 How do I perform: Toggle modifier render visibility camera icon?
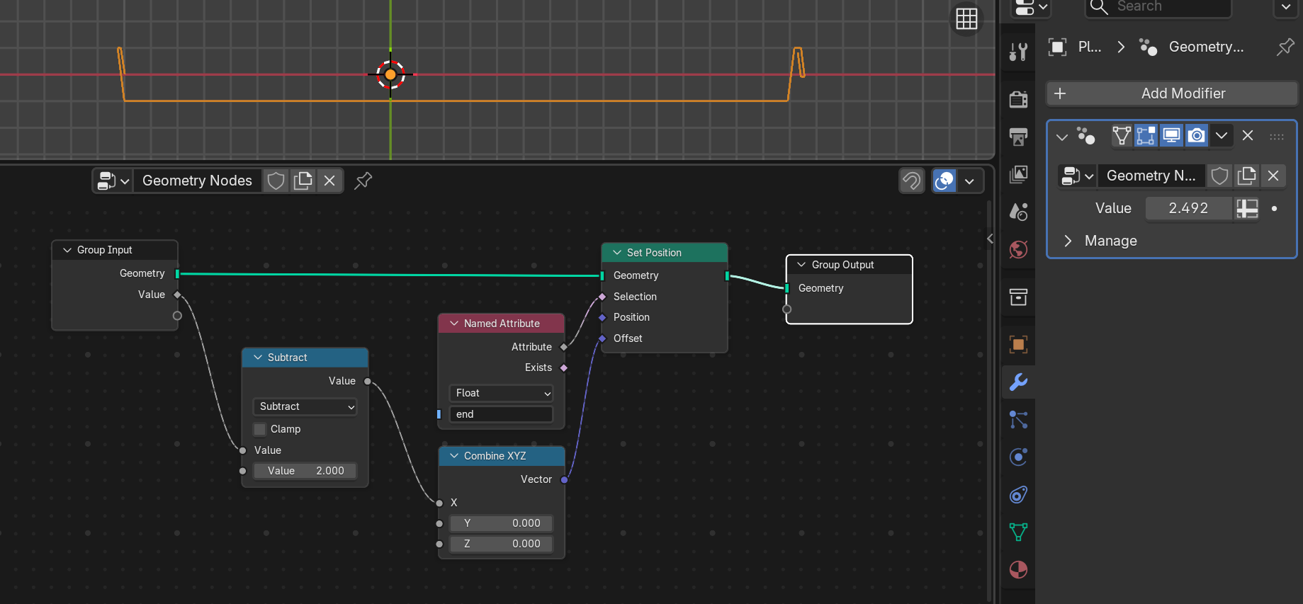pyautogui.click(x=1197, y=136)
